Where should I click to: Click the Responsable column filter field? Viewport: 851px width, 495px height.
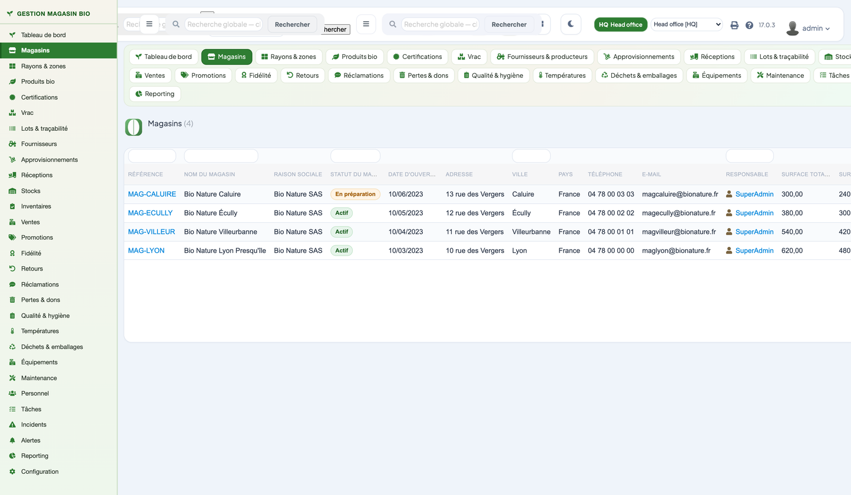click(x=749, y=156)
